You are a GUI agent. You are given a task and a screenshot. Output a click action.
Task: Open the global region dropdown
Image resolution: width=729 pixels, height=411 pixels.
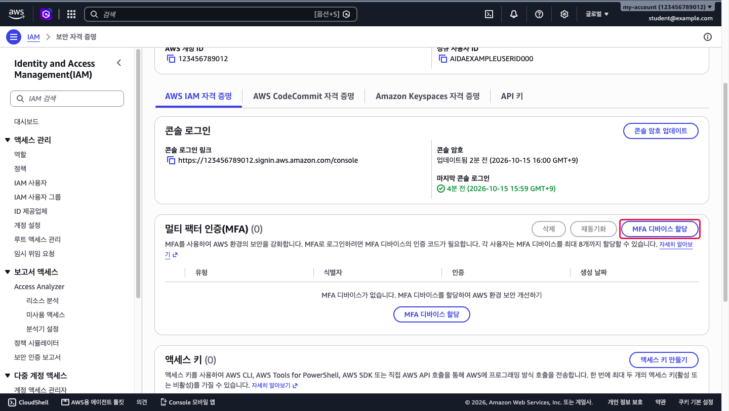tap(597, 14)
